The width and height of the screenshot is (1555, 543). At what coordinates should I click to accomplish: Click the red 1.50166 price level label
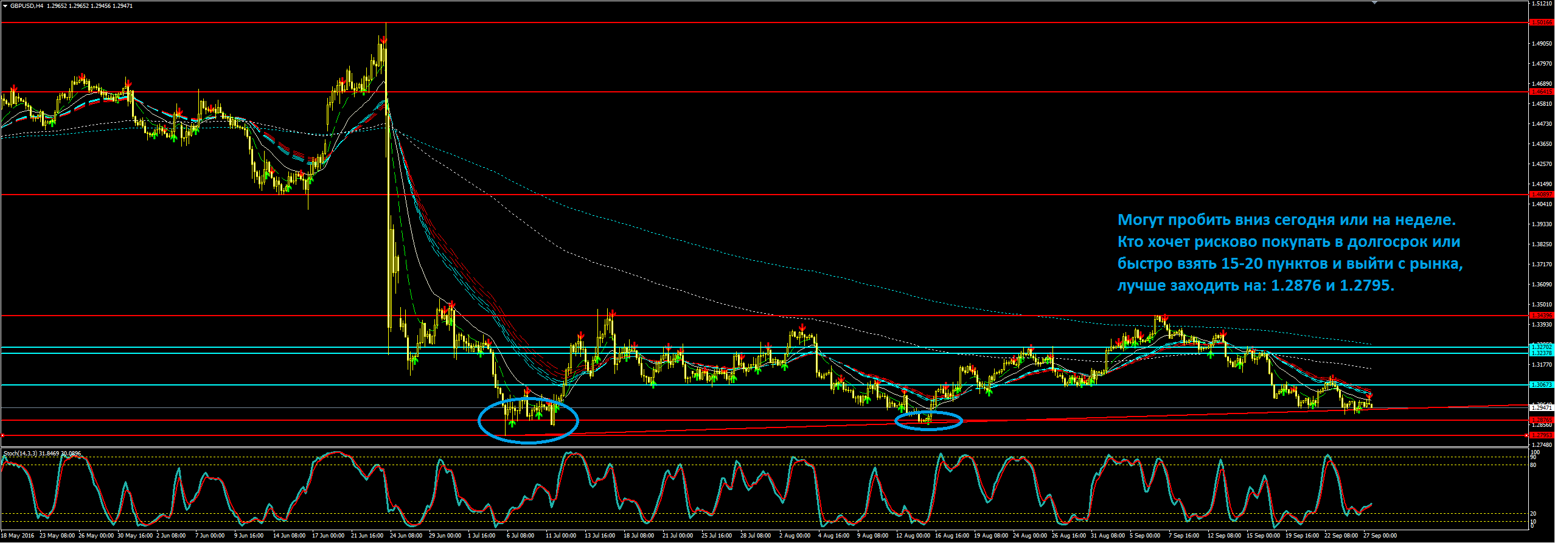pyautogui.click(x=1542, y=22)
